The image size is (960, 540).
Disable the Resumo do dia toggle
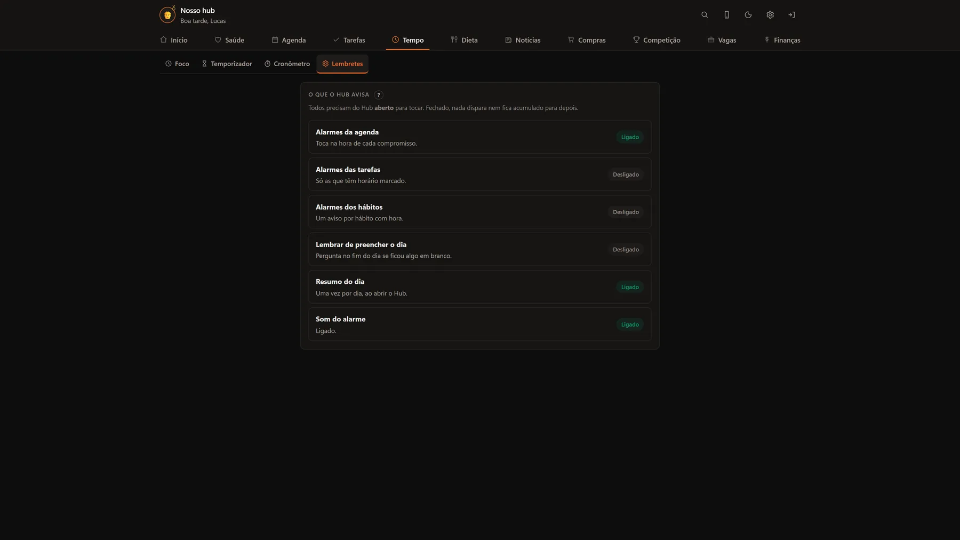point(630,287)
